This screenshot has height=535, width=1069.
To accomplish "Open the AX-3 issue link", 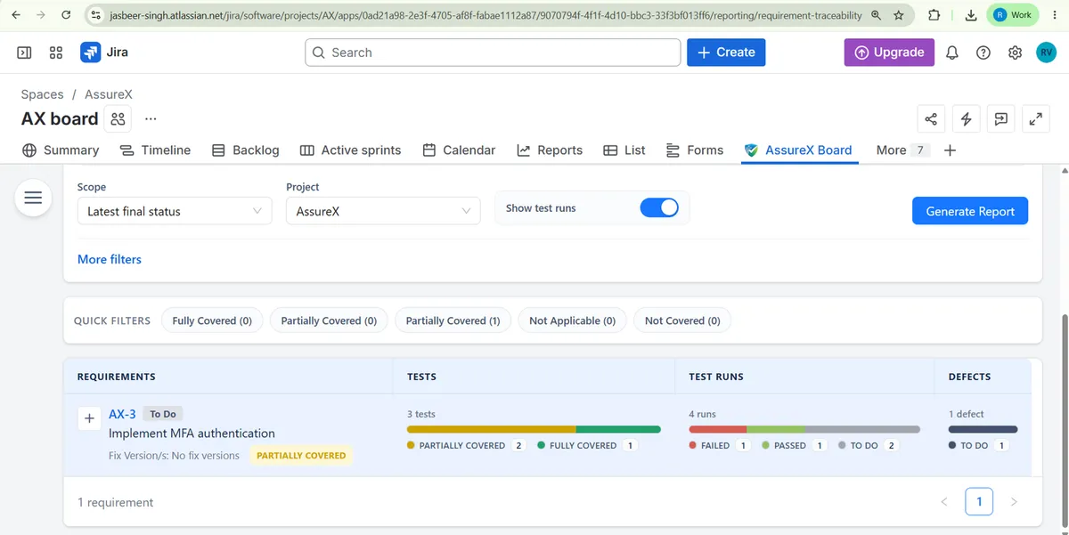I will [x=122, y=414].
